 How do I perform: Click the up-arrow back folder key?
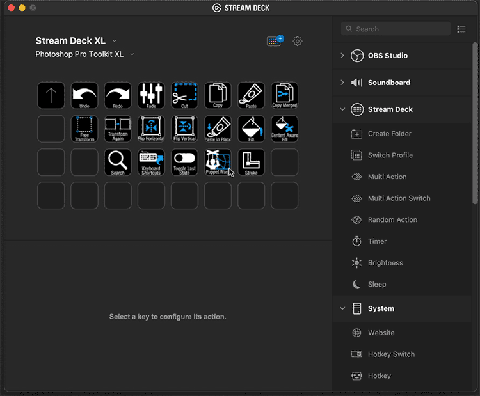coord(51,95)
